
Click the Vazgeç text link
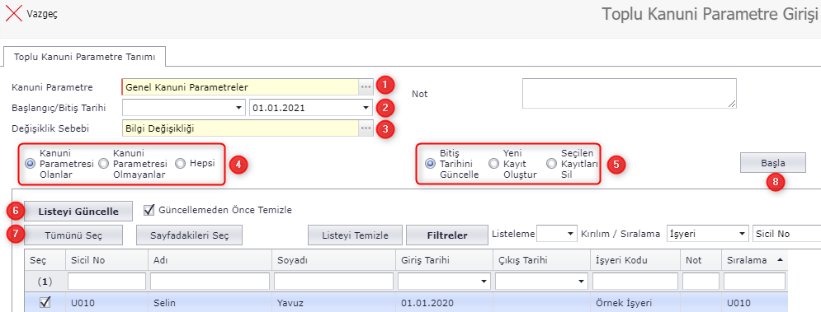point(42,14)
